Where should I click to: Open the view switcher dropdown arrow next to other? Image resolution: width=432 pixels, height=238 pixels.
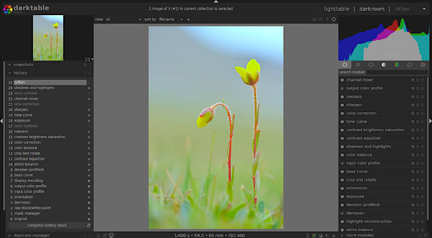point(424,9)
